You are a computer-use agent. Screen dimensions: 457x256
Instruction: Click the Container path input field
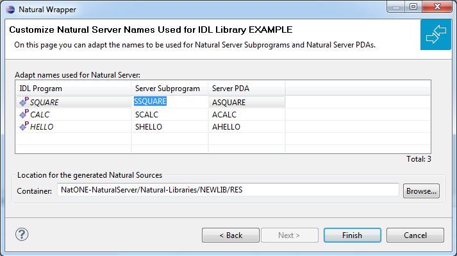tap(228, 190)
